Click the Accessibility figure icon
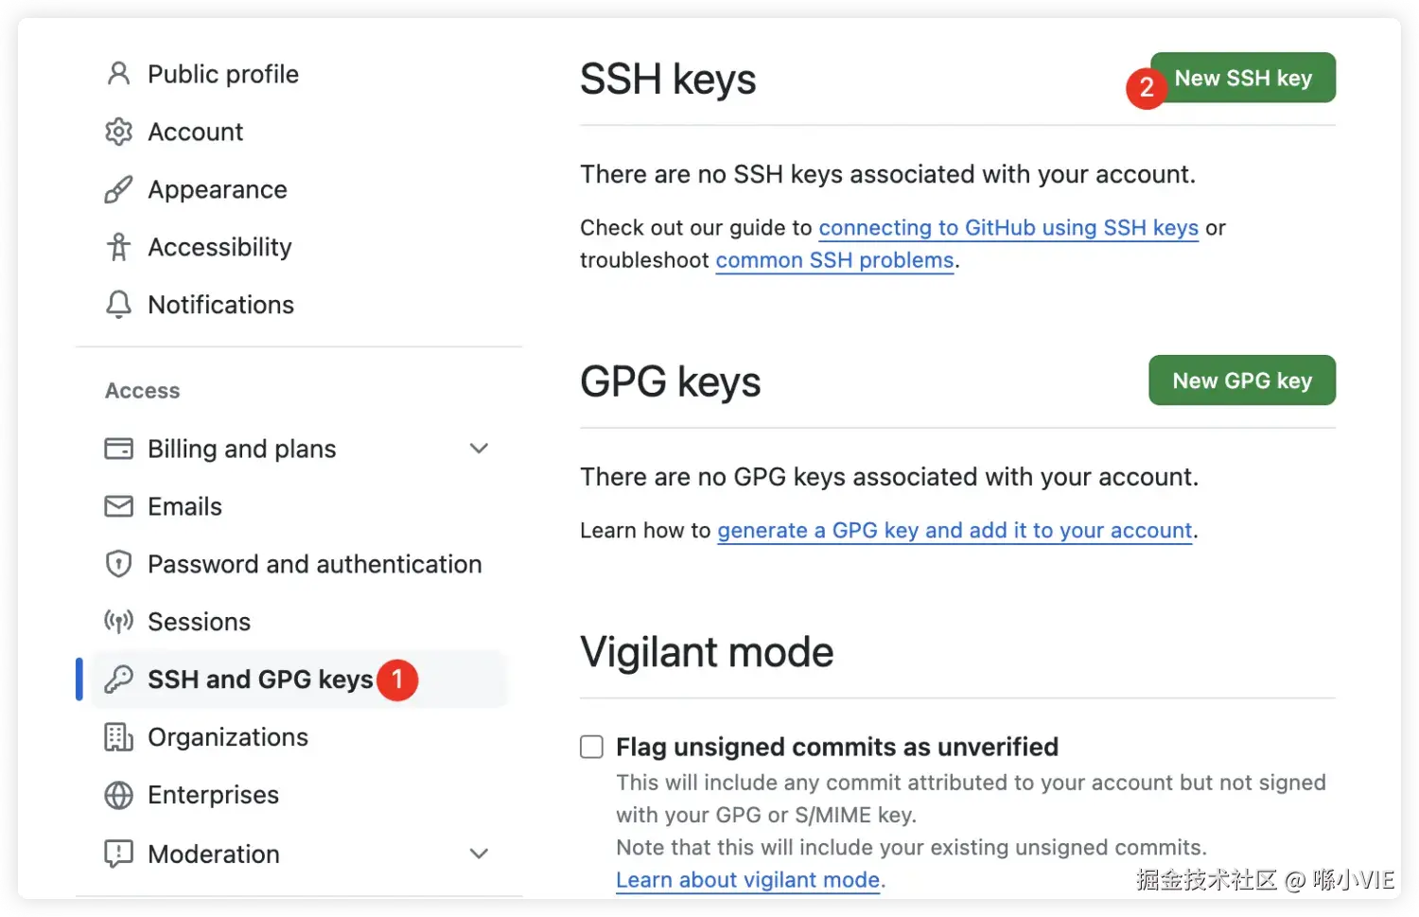The height and width of the screenshot is (917, 1419). pyautogui.click(x=118, y=247)
